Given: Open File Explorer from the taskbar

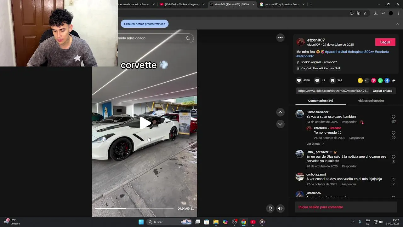Looking at the screenshot, I should 216,222.
